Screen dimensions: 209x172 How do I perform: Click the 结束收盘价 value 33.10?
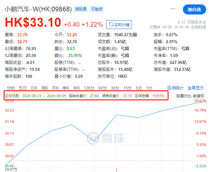(x=127, y=96)
